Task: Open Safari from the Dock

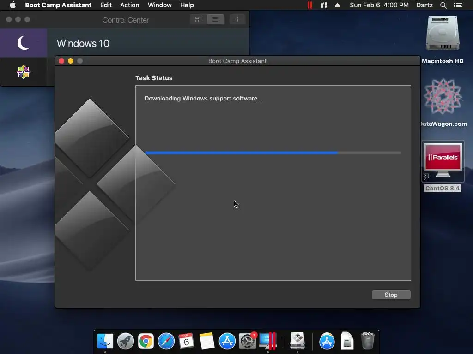Action: pos(166,342)
